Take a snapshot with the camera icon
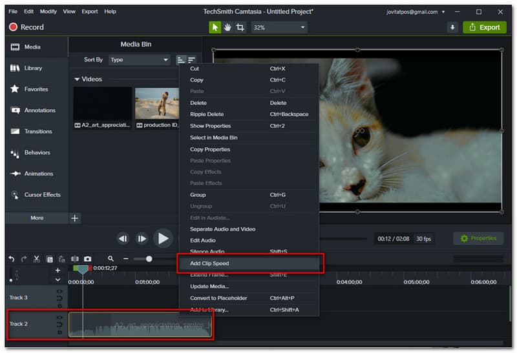The height and width of the screenshot is (353, 517). tap(87, 259)
